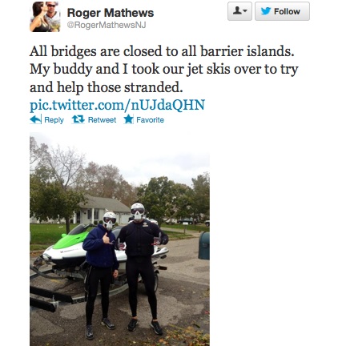Follow Roger Mathews with the Follow button
The image size is (338, 346).
coord(282,11)
